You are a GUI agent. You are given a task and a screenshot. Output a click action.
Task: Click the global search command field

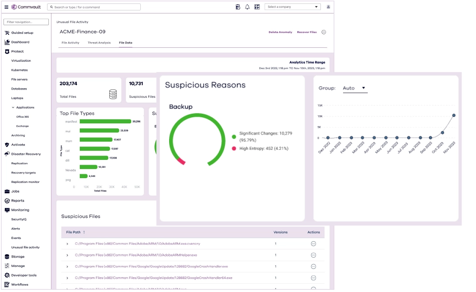(x=94, y=7)
